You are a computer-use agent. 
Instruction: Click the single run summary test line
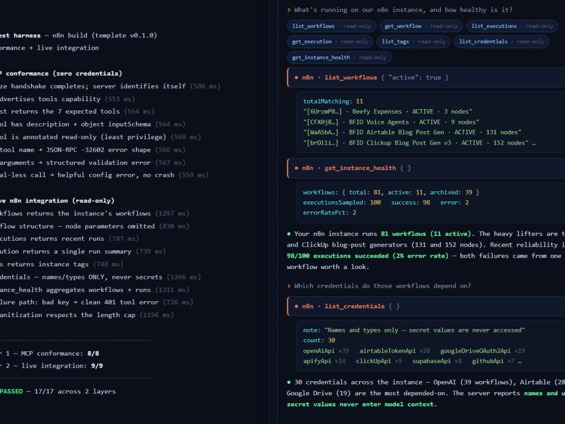(83, 252)
